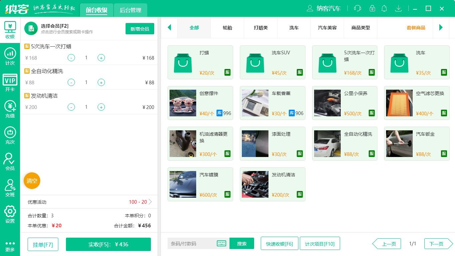Viewport: 455px width, 256px height.
Task: Go to previous page with 上一页
Action: click(387, 244)
